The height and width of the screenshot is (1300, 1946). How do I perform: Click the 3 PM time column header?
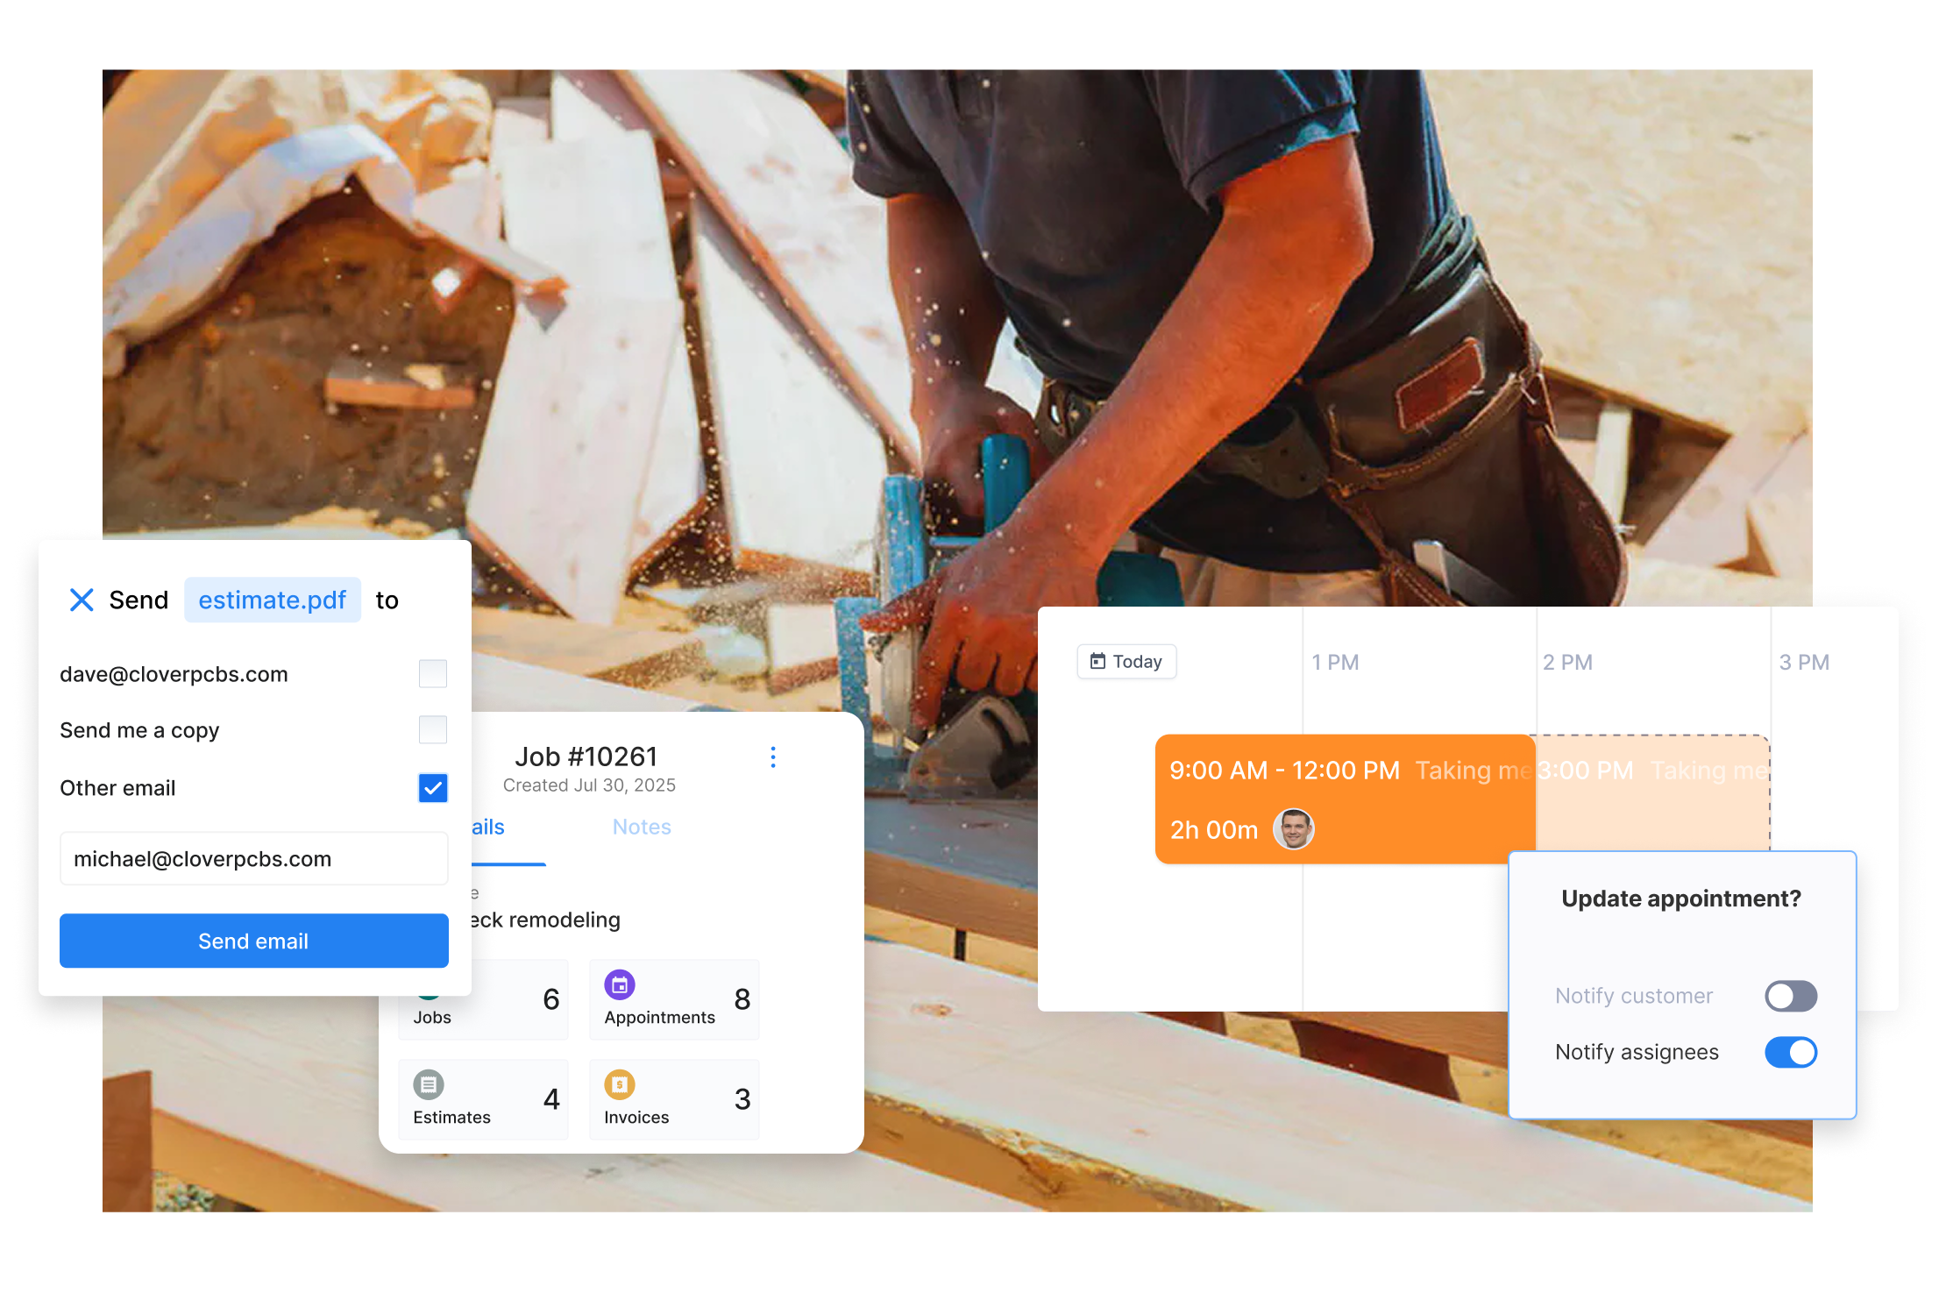click(x=1804, y=662)
